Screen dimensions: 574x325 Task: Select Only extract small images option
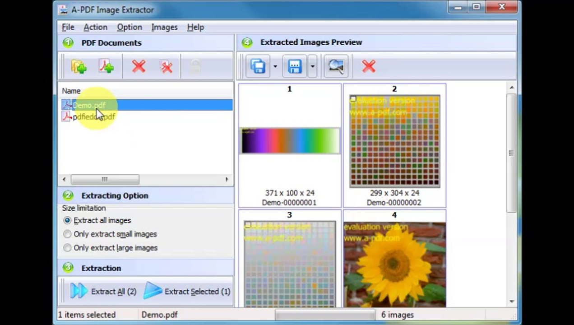(x=67, y=234)
